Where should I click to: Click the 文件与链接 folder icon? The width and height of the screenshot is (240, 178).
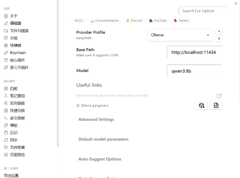[x=6, y=31]
